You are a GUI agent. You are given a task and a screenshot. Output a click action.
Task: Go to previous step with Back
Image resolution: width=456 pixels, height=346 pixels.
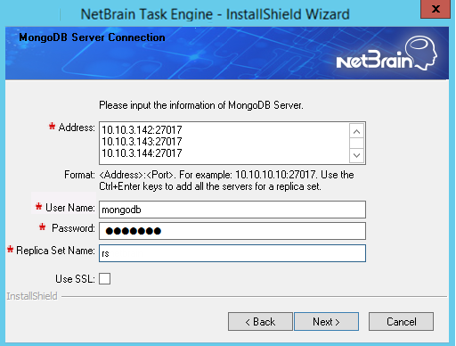tap(260, 321)
